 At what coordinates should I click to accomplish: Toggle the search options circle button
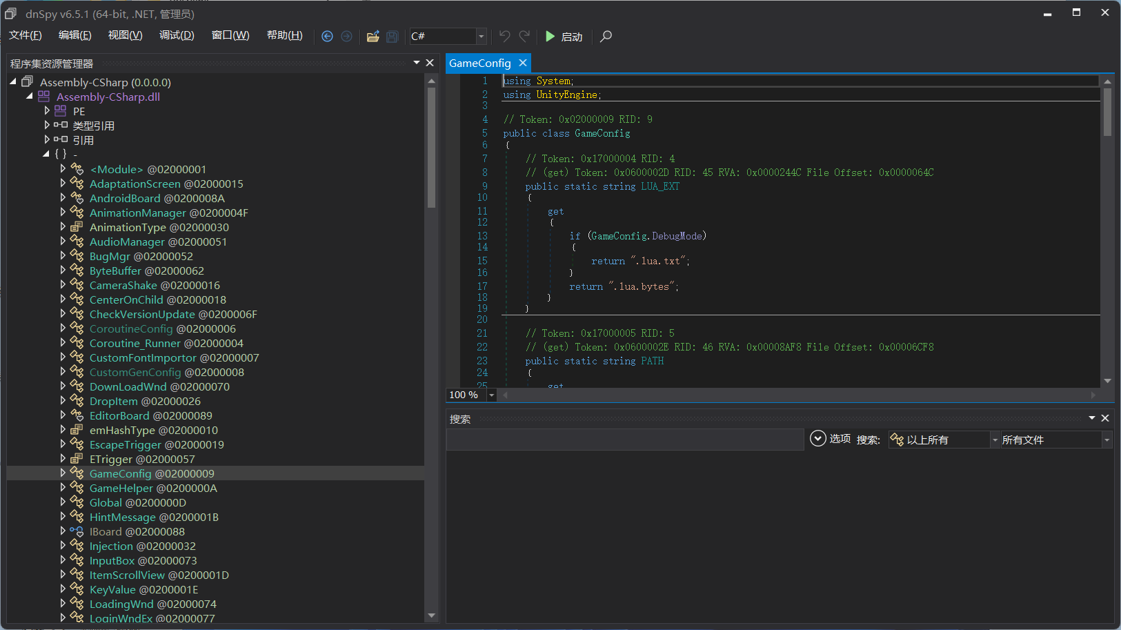tap(817, 439)
